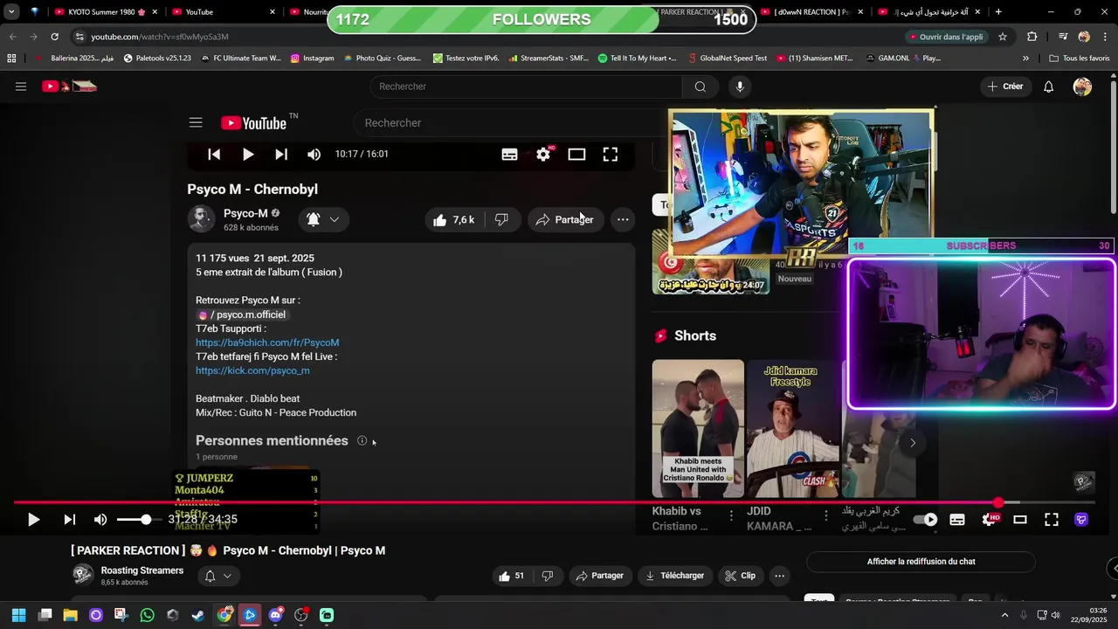Viewport: 1118px width, 629px height.
Task: Open a new browser tab
Action: click(998, 12)
